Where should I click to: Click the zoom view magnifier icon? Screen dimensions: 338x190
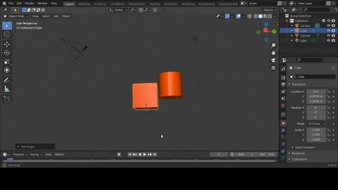(274, 45)
